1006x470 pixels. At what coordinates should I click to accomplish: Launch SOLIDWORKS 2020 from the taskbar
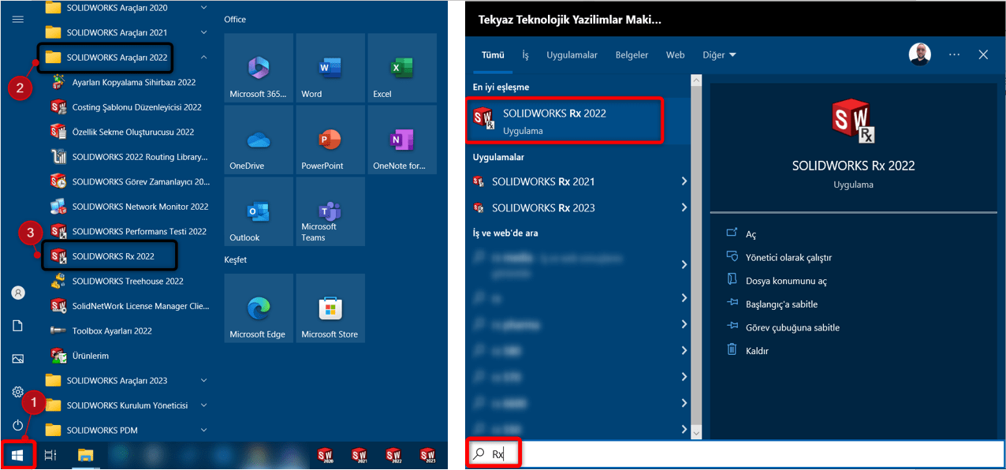click(325, 455)
